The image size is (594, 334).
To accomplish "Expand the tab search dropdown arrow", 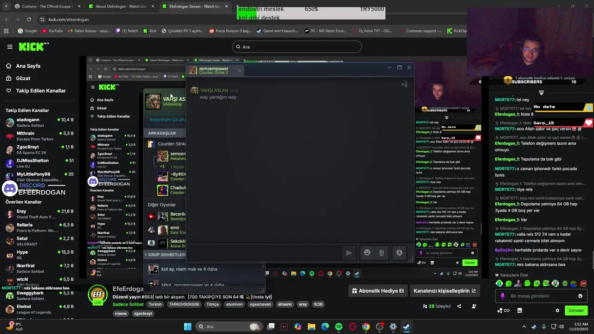I will pos(6,6).
